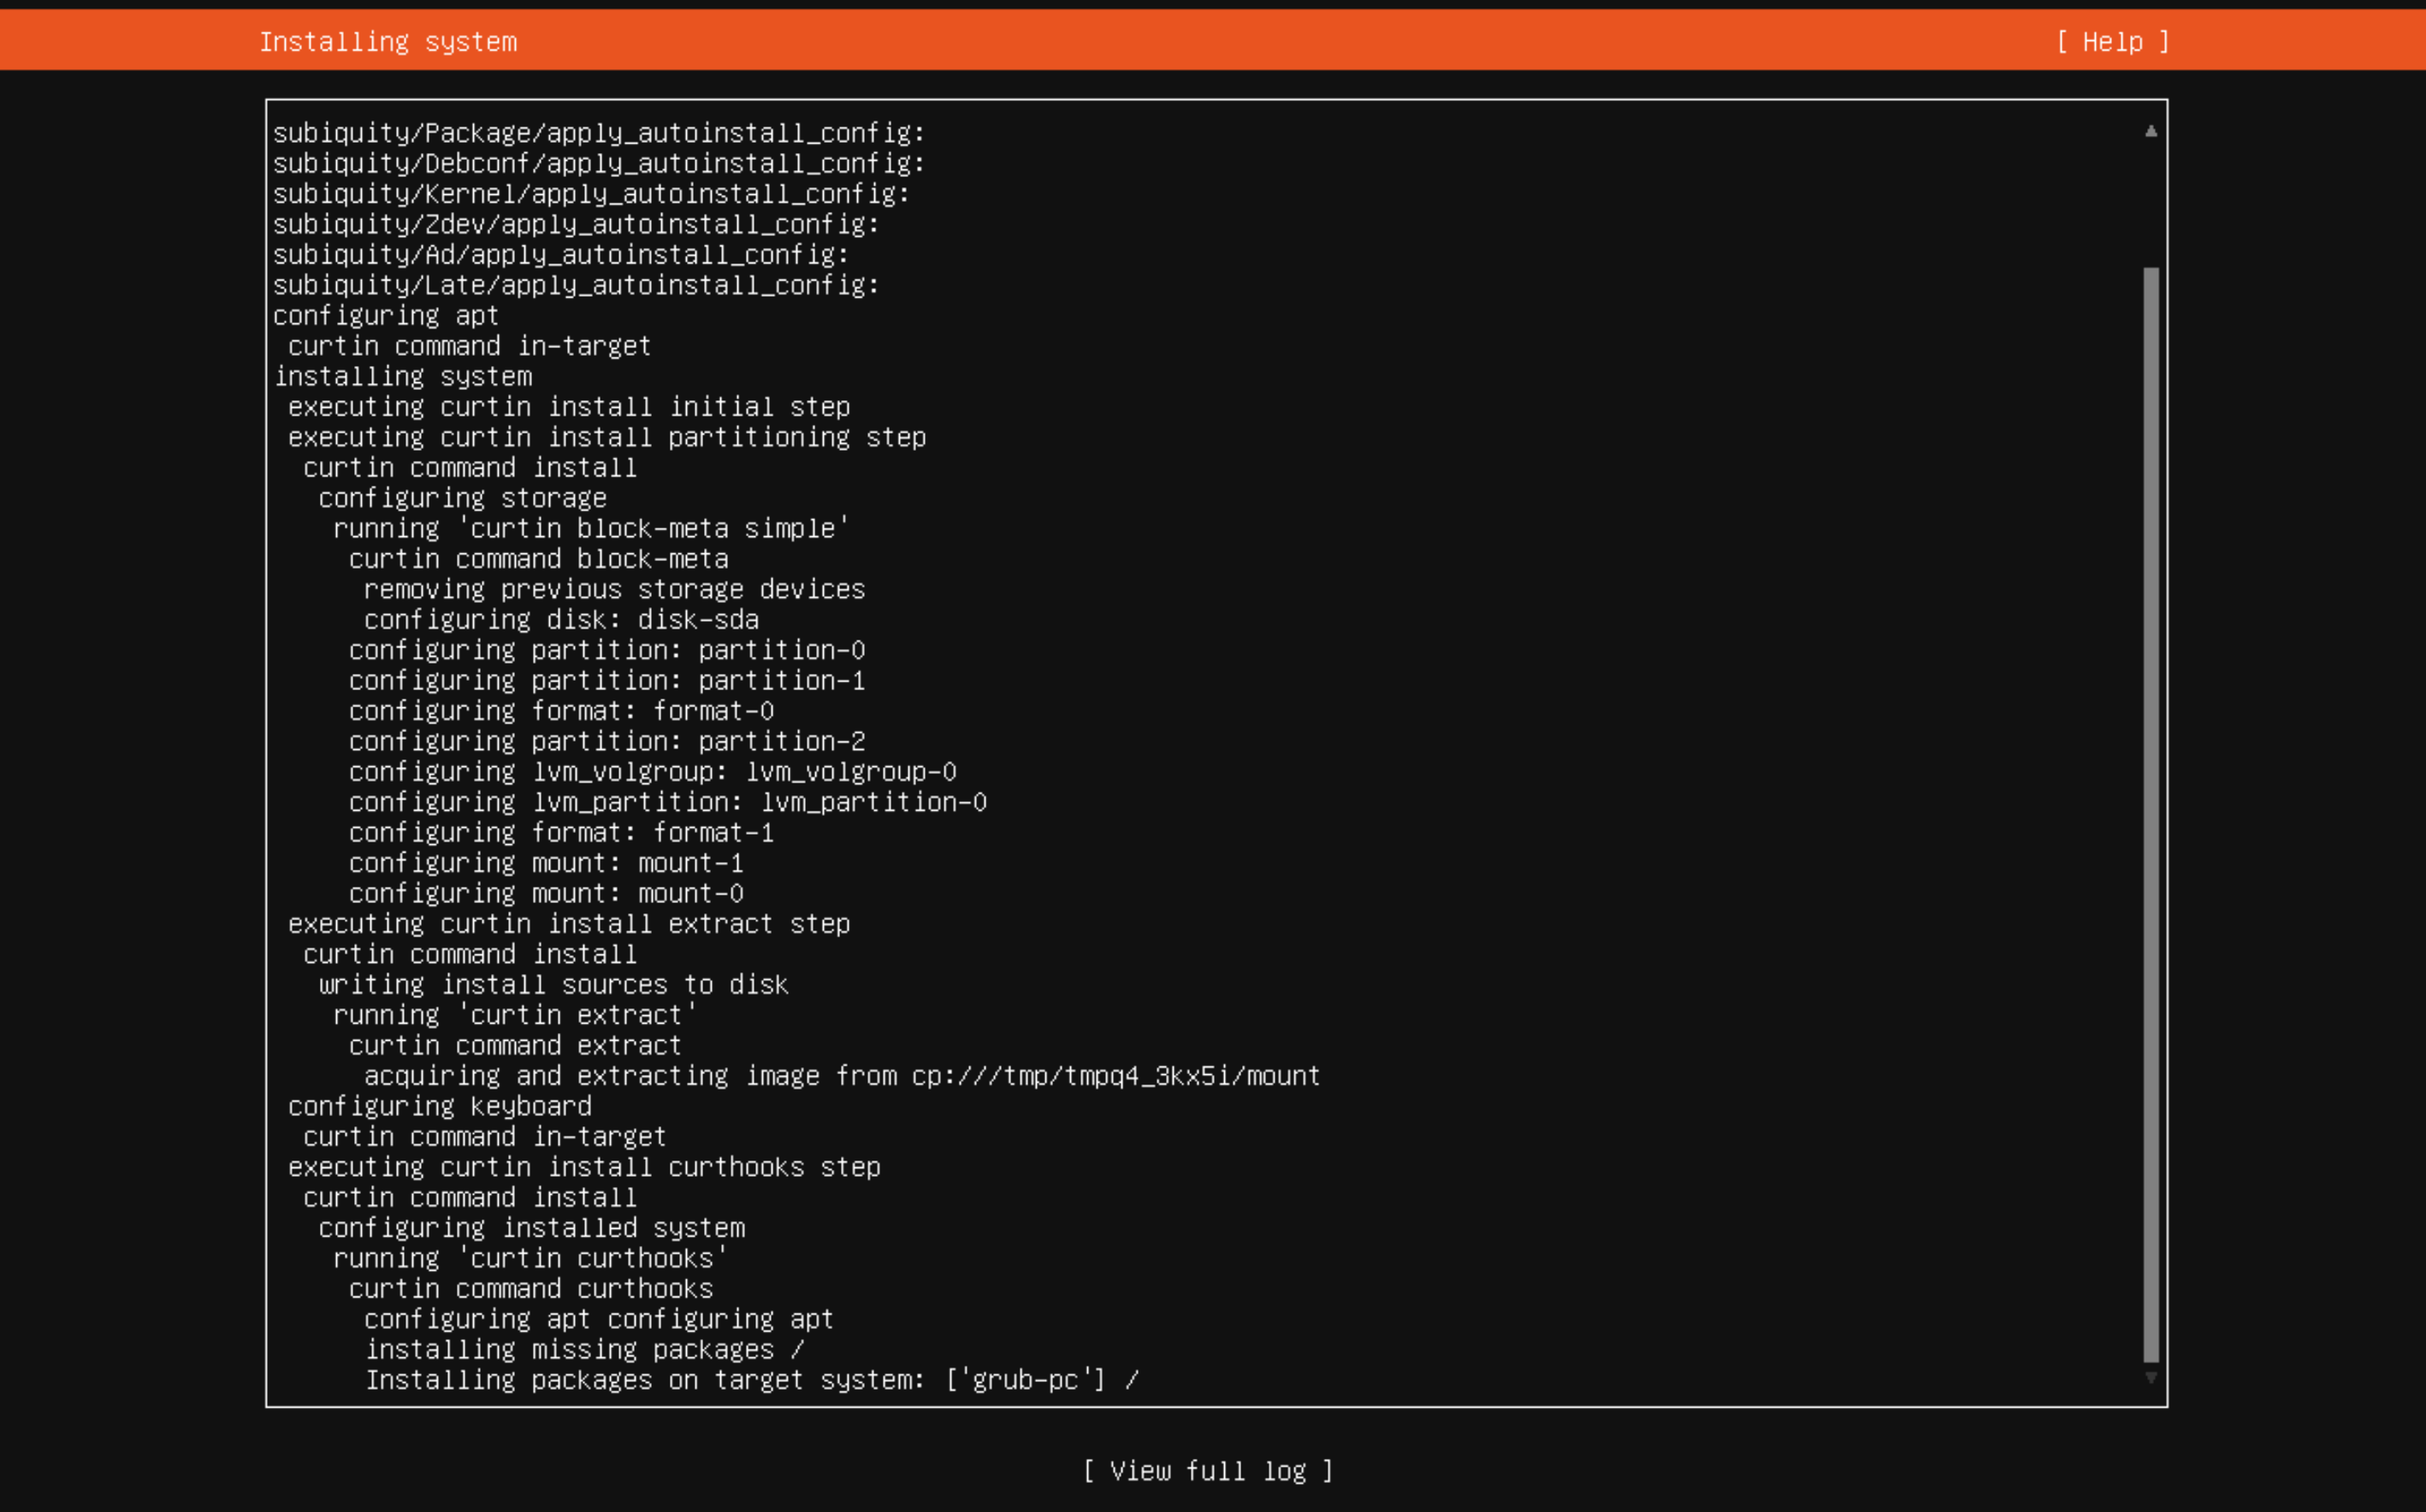Screen dimensions: 2426x1512
Task: Select 'configuring lvm_volgroup: lvm_volgroup-0' line
Action: tap(652, 772)
